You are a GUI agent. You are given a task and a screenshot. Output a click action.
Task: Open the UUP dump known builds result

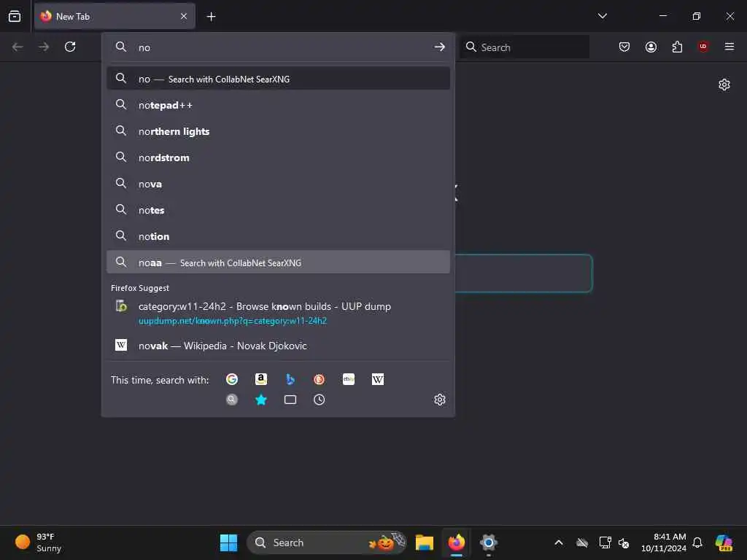(x=278, y=313)
